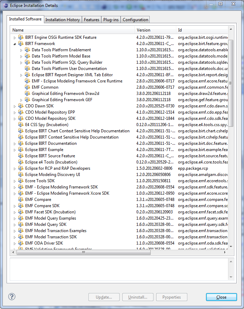This screenshot has height=309, width=244.
Task: Expand Graphical Editing Framework GEF node
Action: click(21, 100)
